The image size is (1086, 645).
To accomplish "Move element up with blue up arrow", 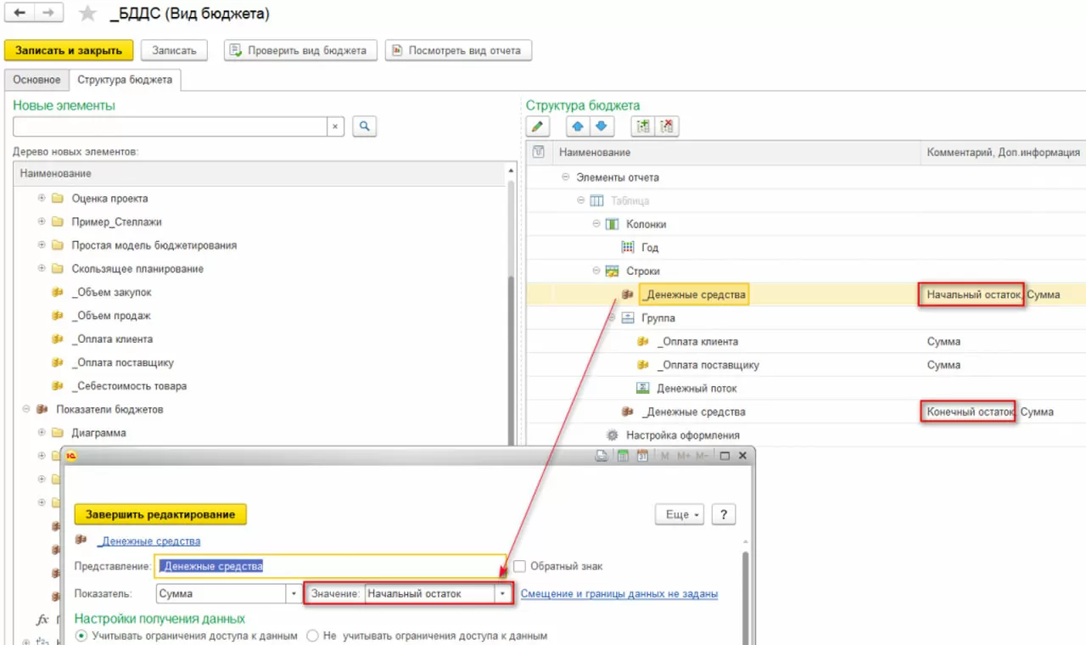I will (x=578, y=126).
